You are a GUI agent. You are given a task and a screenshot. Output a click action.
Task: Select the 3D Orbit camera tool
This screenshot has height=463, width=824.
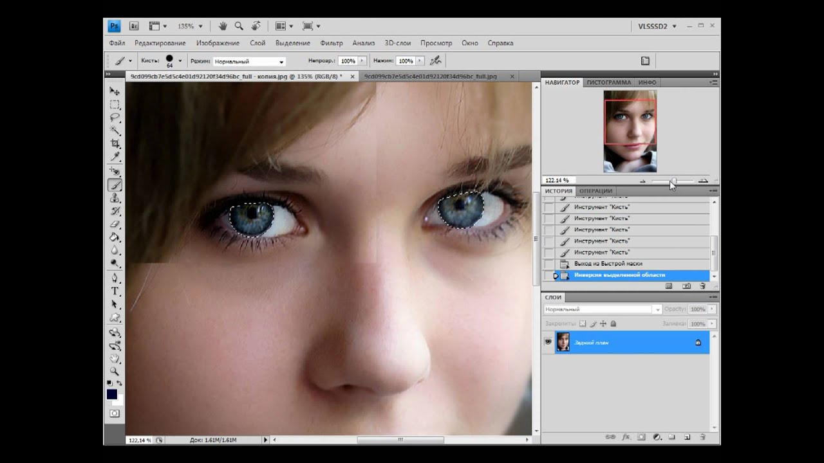click(115, 346)
